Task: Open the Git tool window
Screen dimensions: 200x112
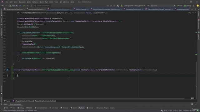Action: click(x=6, y=108)
